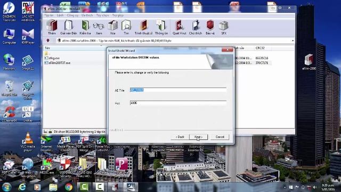This screenshot has height=192, width=341.
Task: Click the Port input field
Action: 178,103
